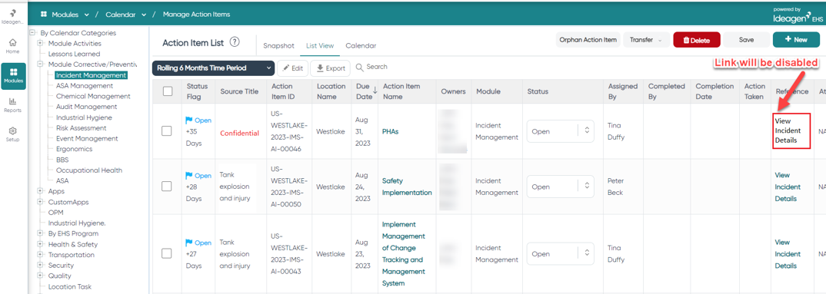826x294 pixels.
Task: Tick checkbox for Implement Management of Change row
Action: (166, 253)
